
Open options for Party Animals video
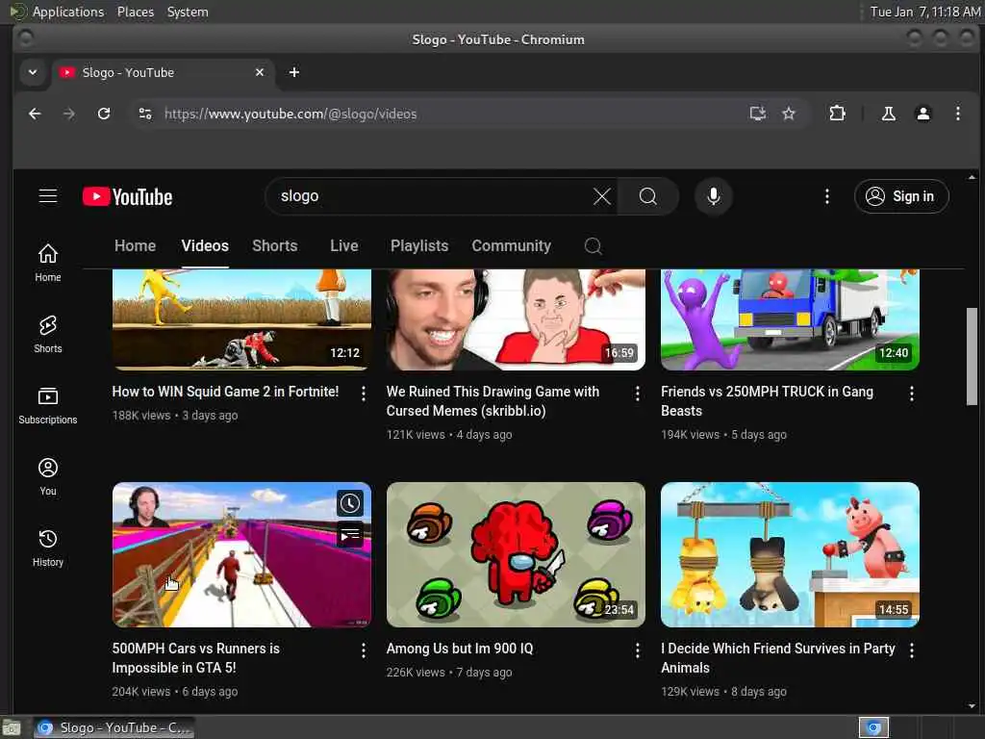pyautogui.click(x=912, y=650)
